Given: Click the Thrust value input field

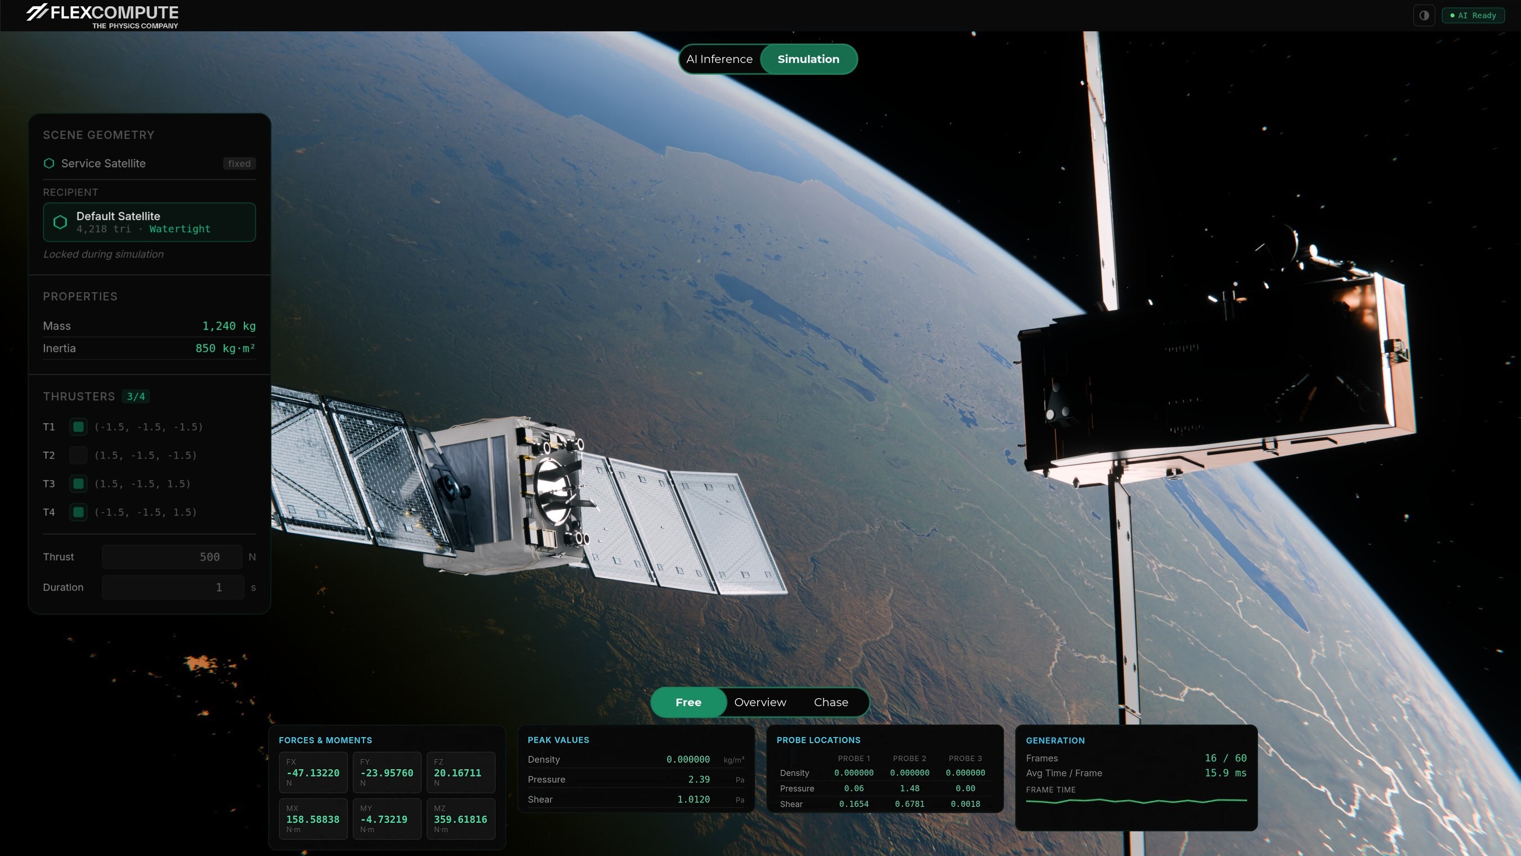Looking at the screenshot, I should click(x=172, y=557).
